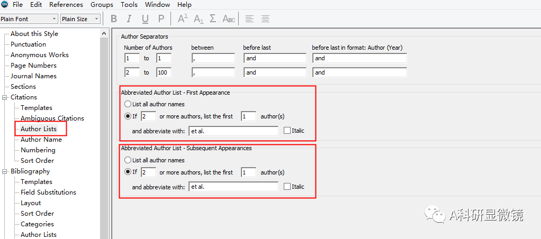Select Punctuation in style tree
The image size is (541, 239).
(28, 44)
